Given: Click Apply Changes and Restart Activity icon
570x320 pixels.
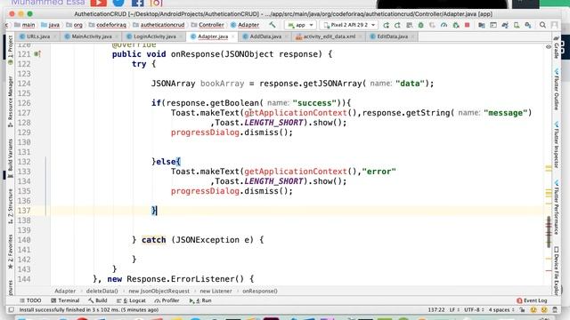Looking at the screenshot, I should point(398,25).
